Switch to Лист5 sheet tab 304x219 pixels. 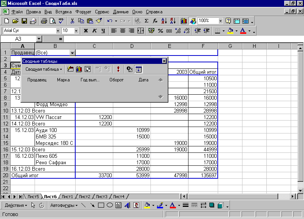coord(33,197)
